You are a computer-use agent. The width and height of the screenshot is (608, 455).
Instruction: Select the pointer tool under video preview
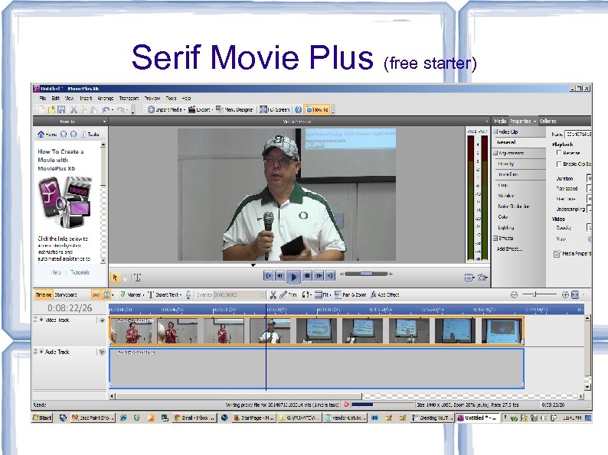115,278
